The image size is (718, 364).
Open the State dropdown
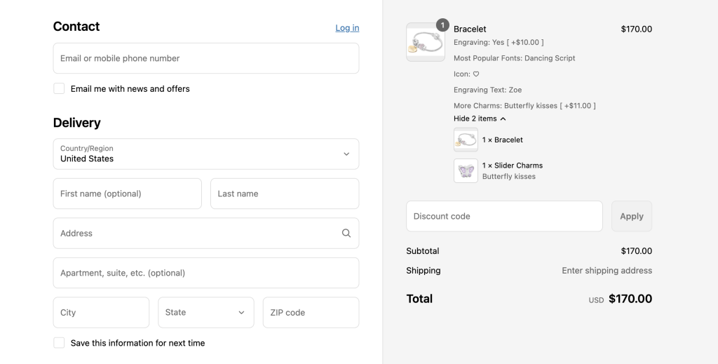(x=206, y=313)
